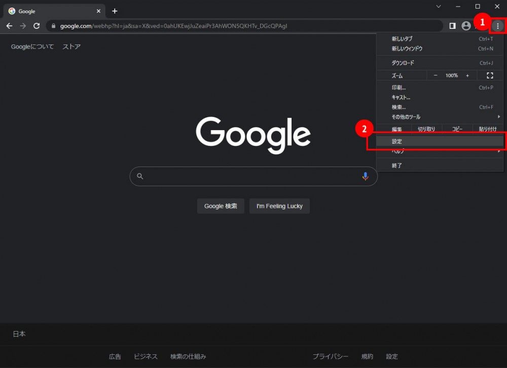Choose 終了 to quit Chrome
The width and height of the screenshot is (507, 368).
click(x=440, y=166)
